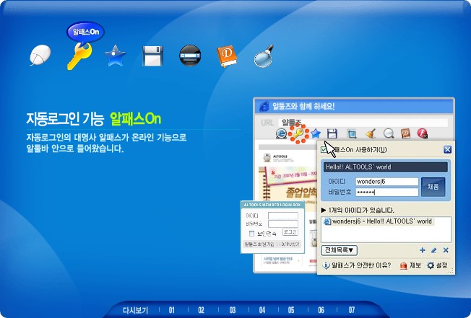The width and height of the screenshot is (471, 318).
Task: Click the URL address field
Action: [x=363, y=123]
